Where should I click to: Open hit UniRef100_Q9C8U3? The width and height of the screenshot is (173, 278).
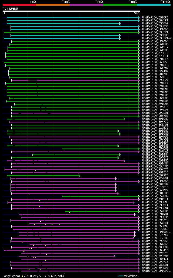pos(155,35)
